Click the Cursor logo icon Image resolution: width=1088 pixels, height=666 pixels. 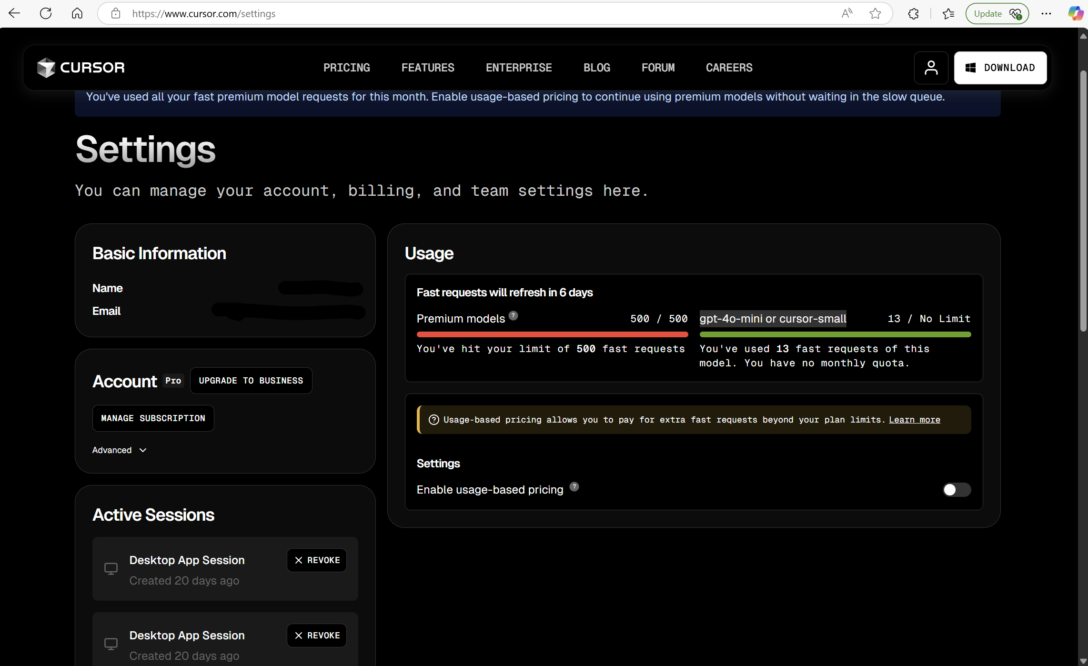pyautogui.click(x=46, y=68)
